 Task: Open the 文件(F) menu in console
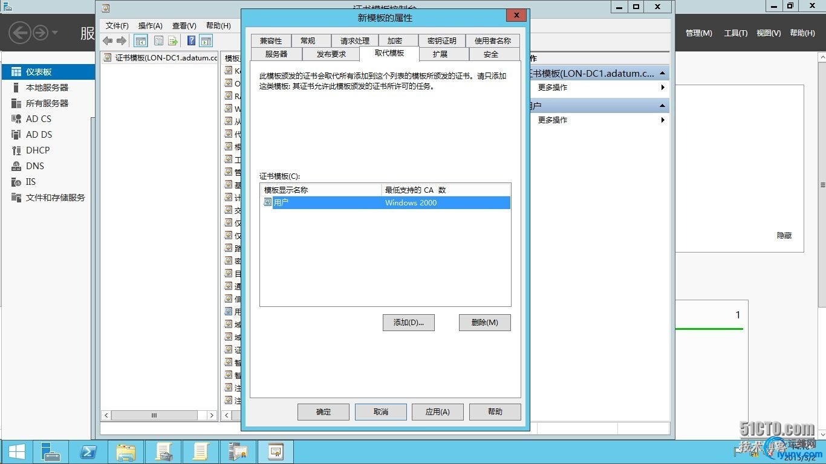coord(117,26)
